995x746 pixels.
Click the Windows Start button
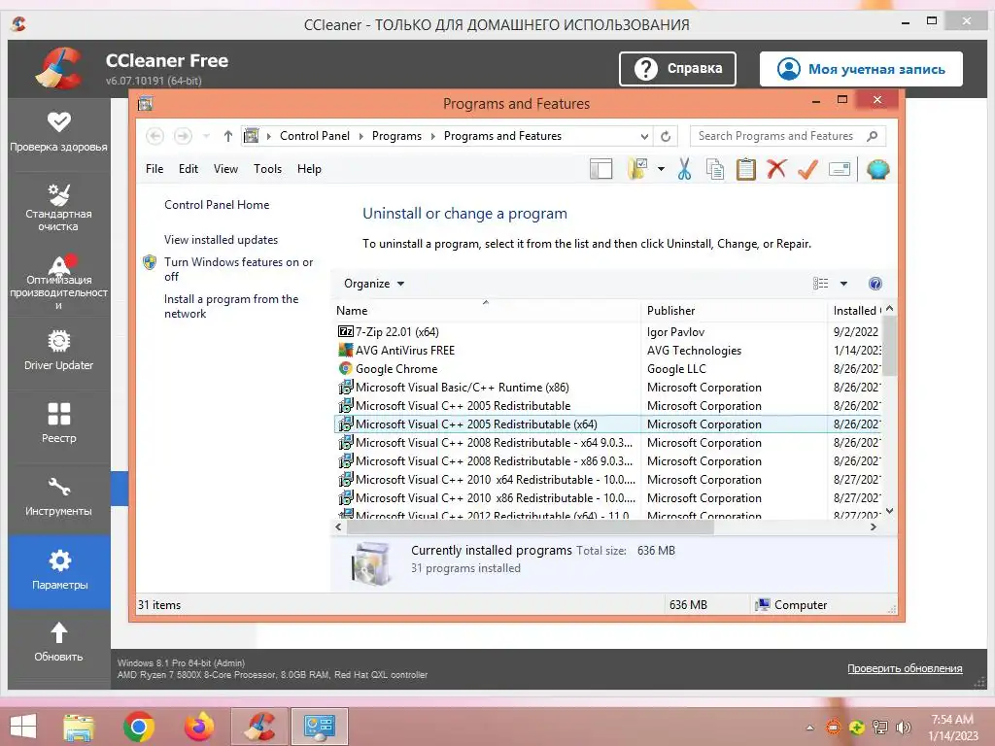tap(23, 727)
